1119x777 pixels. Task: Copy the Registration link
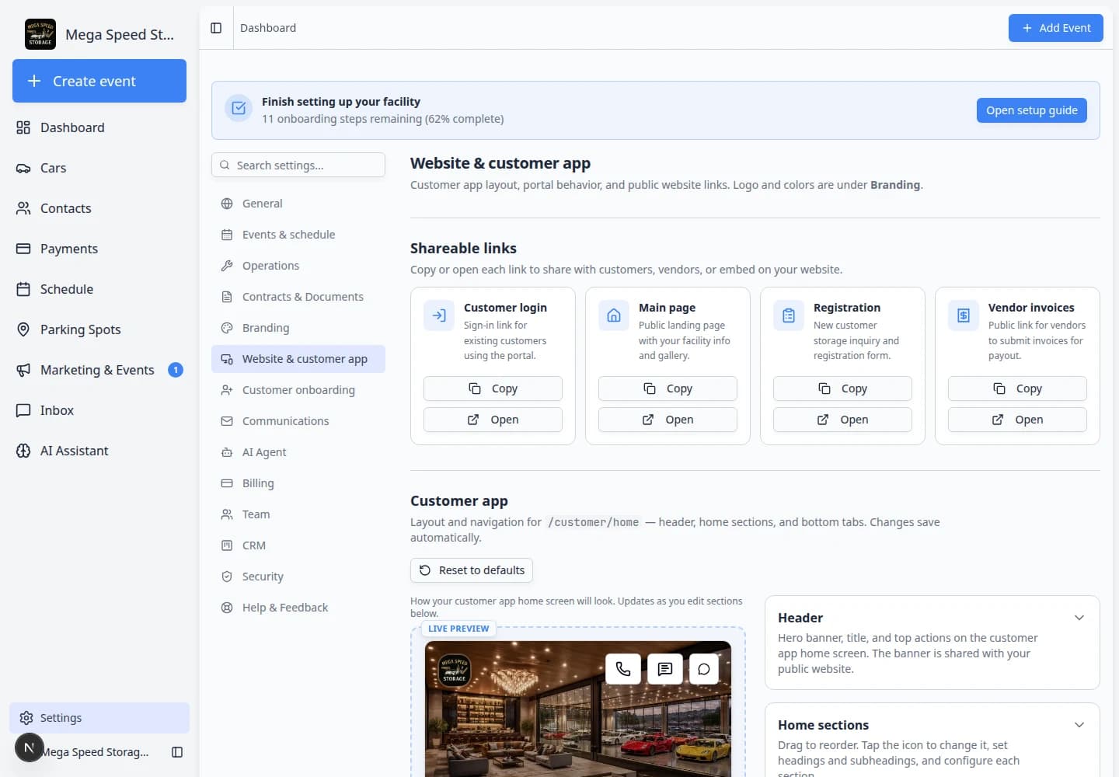842,388
